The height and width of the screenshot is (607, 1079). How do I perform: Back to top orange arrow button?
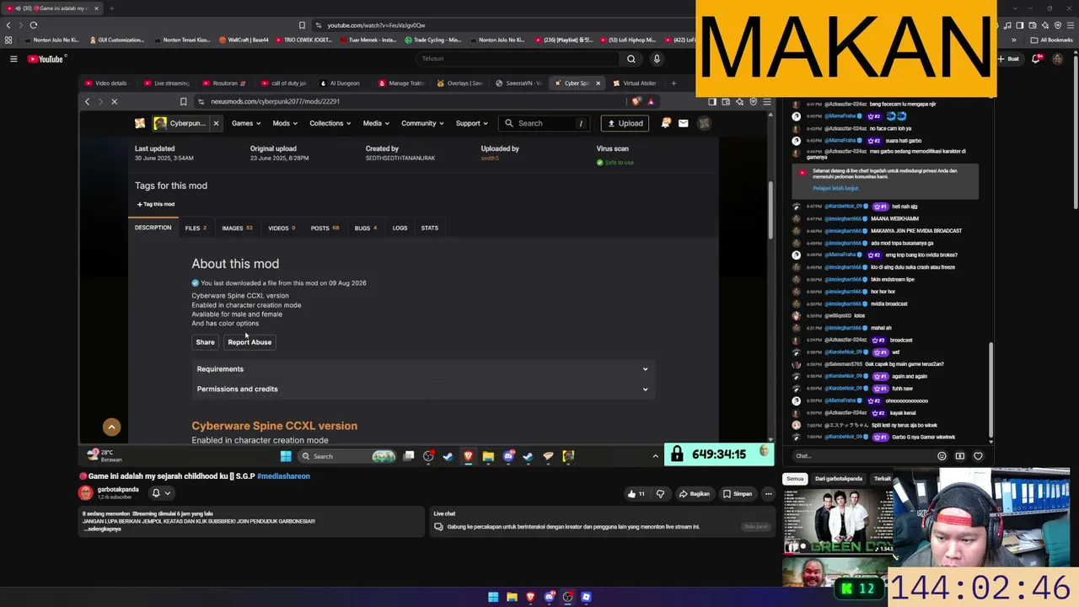111,427
